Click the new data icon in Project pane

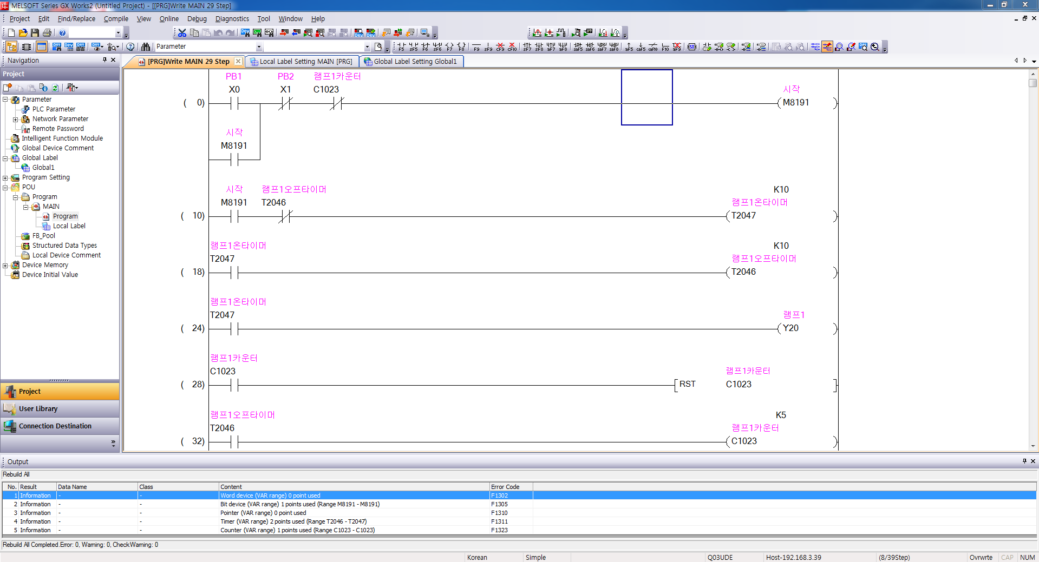click(x=8, y=88)
